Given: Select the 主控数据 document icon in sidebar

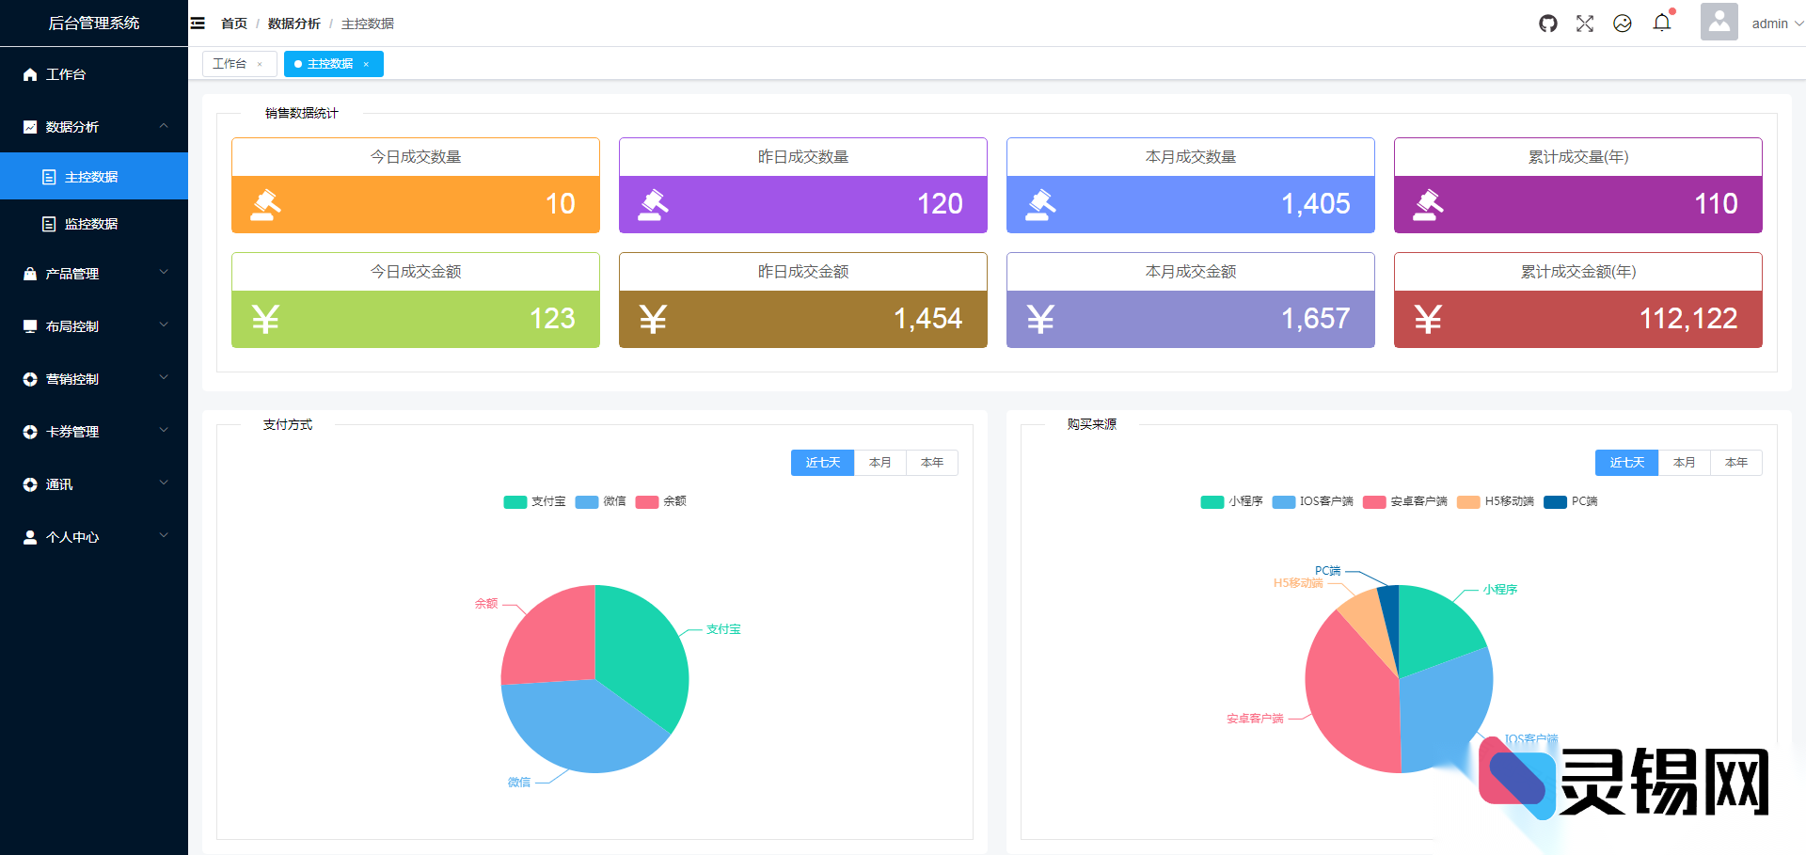Looking at the screenshot, I should [x=49, y=176].
